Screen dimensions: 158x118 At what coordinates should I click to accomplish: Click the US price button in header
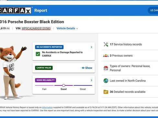[153, 10]
